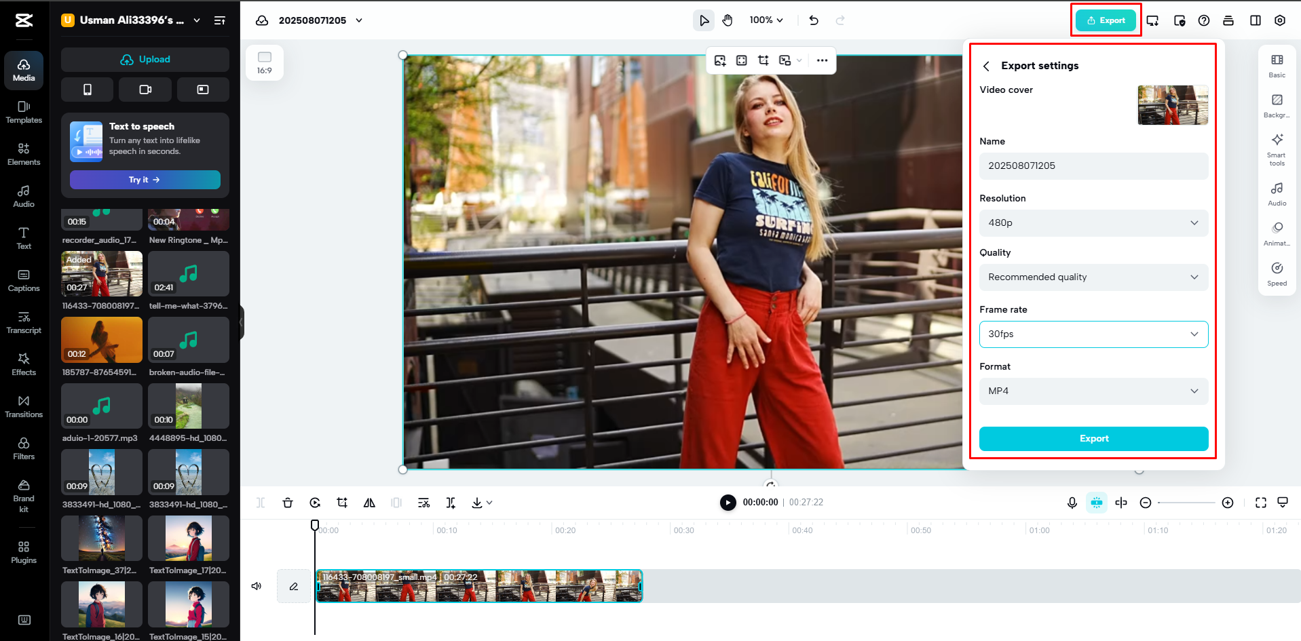Open the Effects panel in the left sidebar
Image resolution: width=1301 pixels, height=641 pixels.
[x=24, y=366]
